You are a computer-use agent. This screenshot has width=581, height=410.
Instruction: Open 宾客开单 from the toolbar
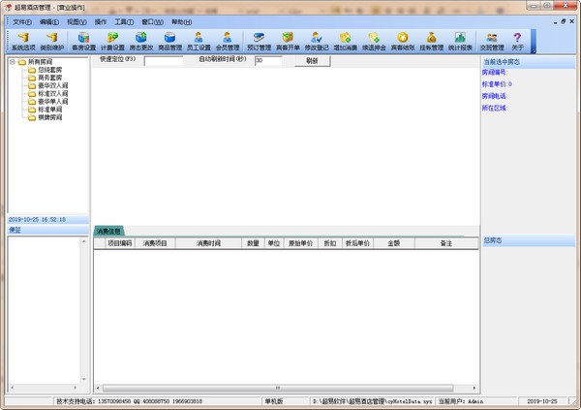point(289,40)
